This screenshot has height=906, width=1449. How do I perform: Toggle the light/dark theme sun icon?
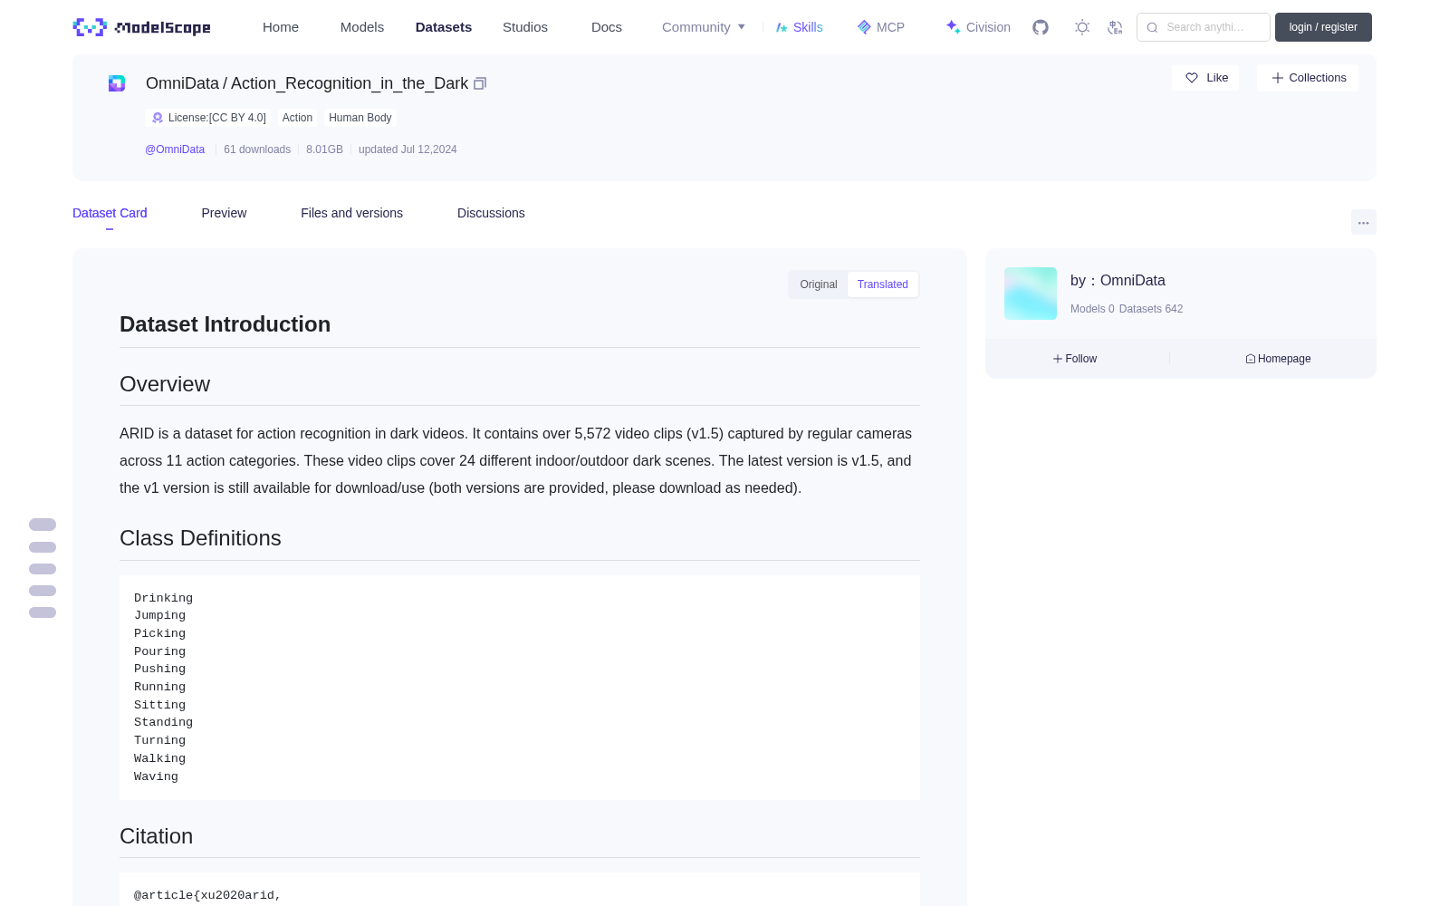click(1082, 27)
